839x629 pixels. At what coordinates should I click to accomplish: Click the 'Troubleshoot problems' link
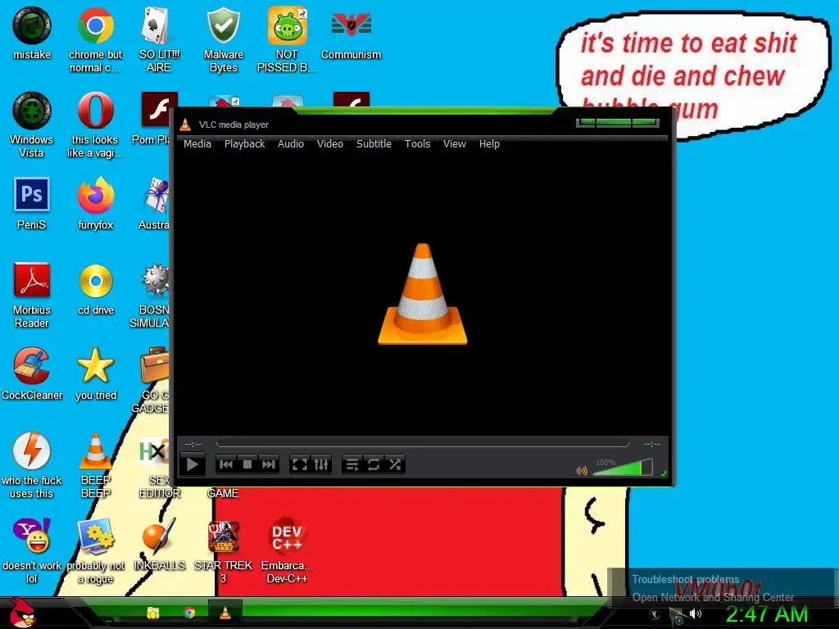(686, 579)
